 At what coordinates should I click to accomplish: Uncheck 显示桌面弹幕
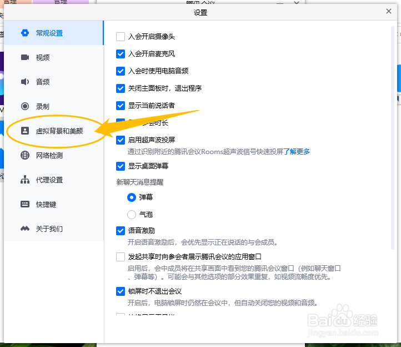pos(121,166)
